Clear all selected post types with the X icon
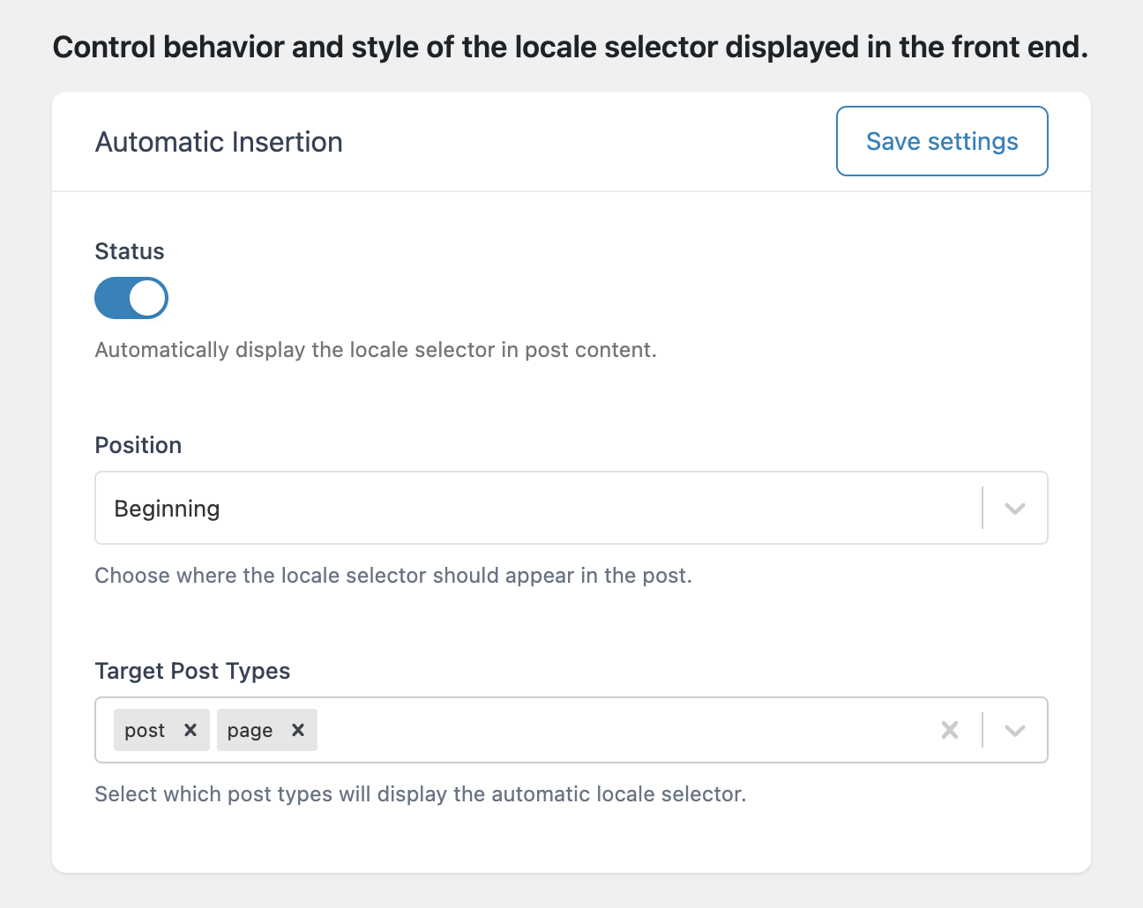Image resolution: width=1143 pixels, height=908 pixels. pyautogui.click(x=949, y=730)
